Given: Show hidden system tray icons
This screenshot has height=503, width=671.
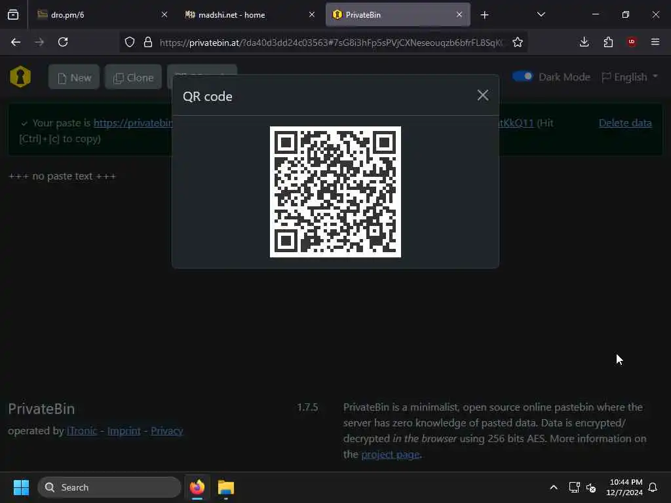Looking at the screenshot, I should click(553, 487).
